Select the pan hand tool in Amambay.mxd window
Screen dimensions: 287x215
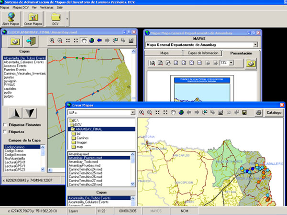tap(83, 41)
